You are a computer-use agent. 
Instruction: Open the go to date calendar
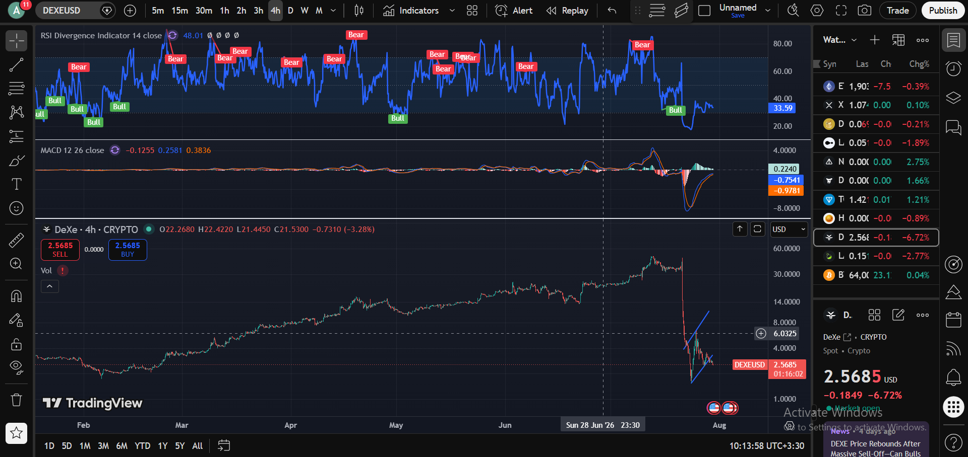coord(224,445)
